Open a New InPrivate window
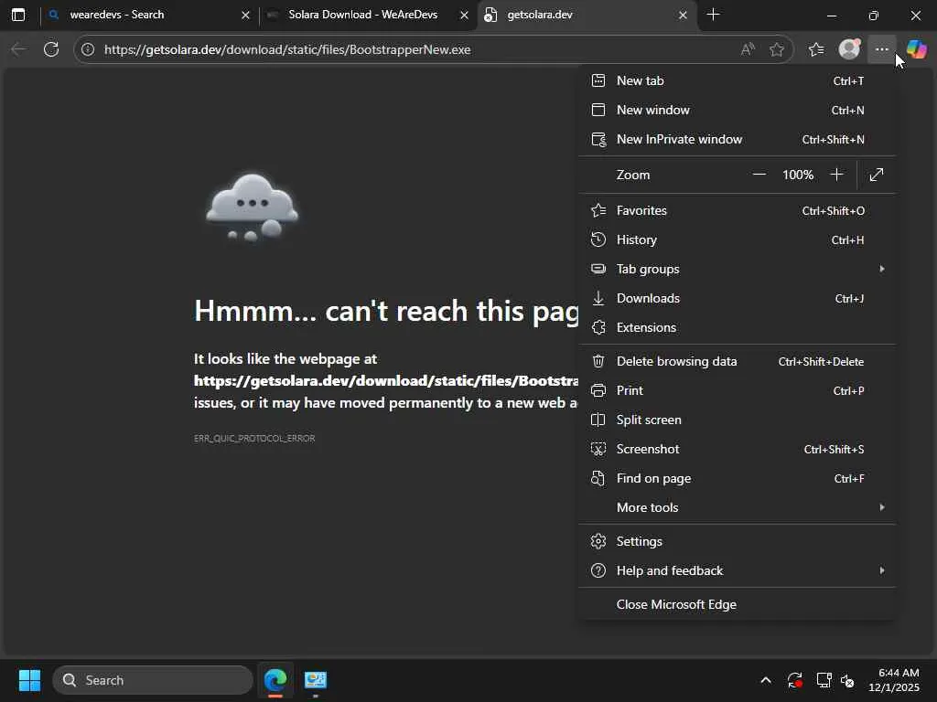 [737, 139]
